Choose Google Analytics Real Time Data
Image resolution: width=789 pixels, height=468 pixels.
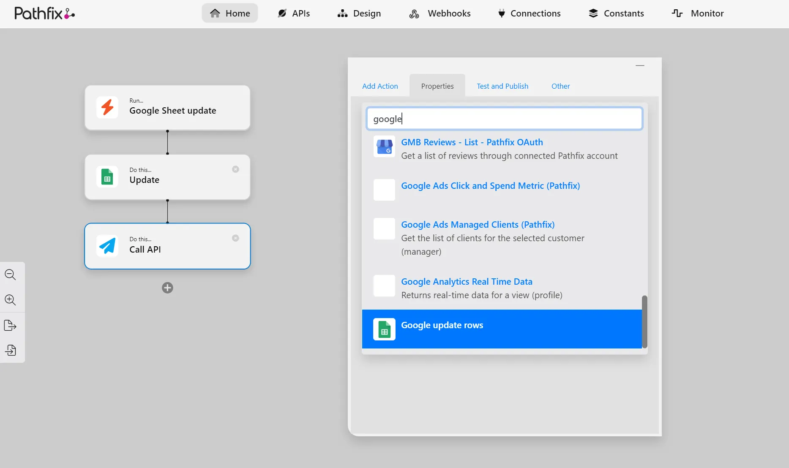[502, 288]
